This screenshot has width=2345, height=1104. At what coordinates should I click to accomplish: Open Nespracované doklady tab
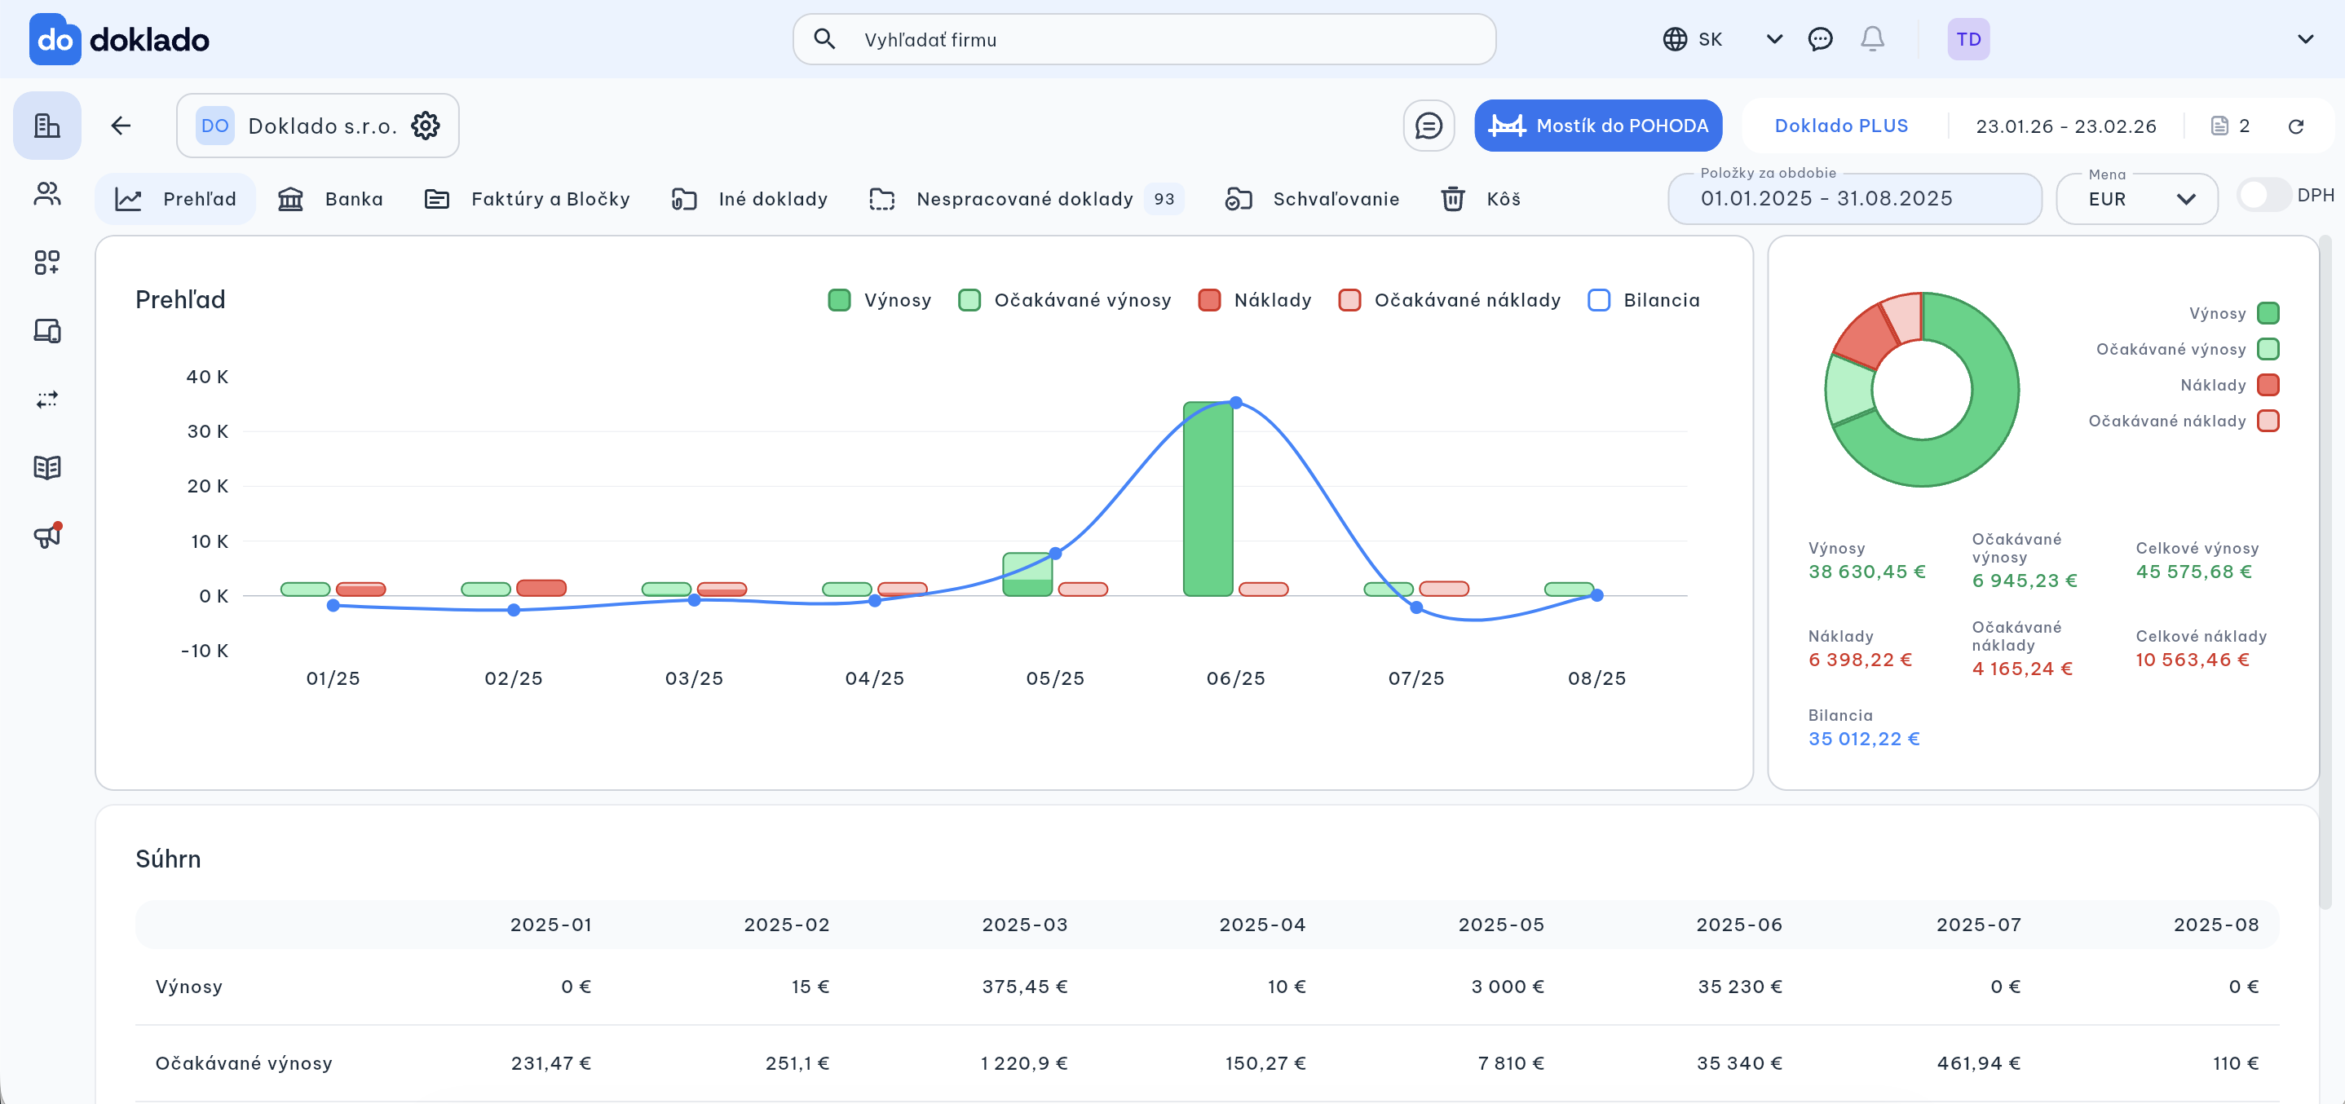1023,199
